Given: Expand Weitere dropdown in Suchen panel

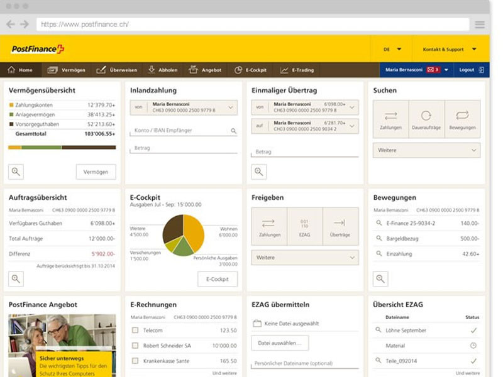Looking at the screenshot, I should click(426, 150).
